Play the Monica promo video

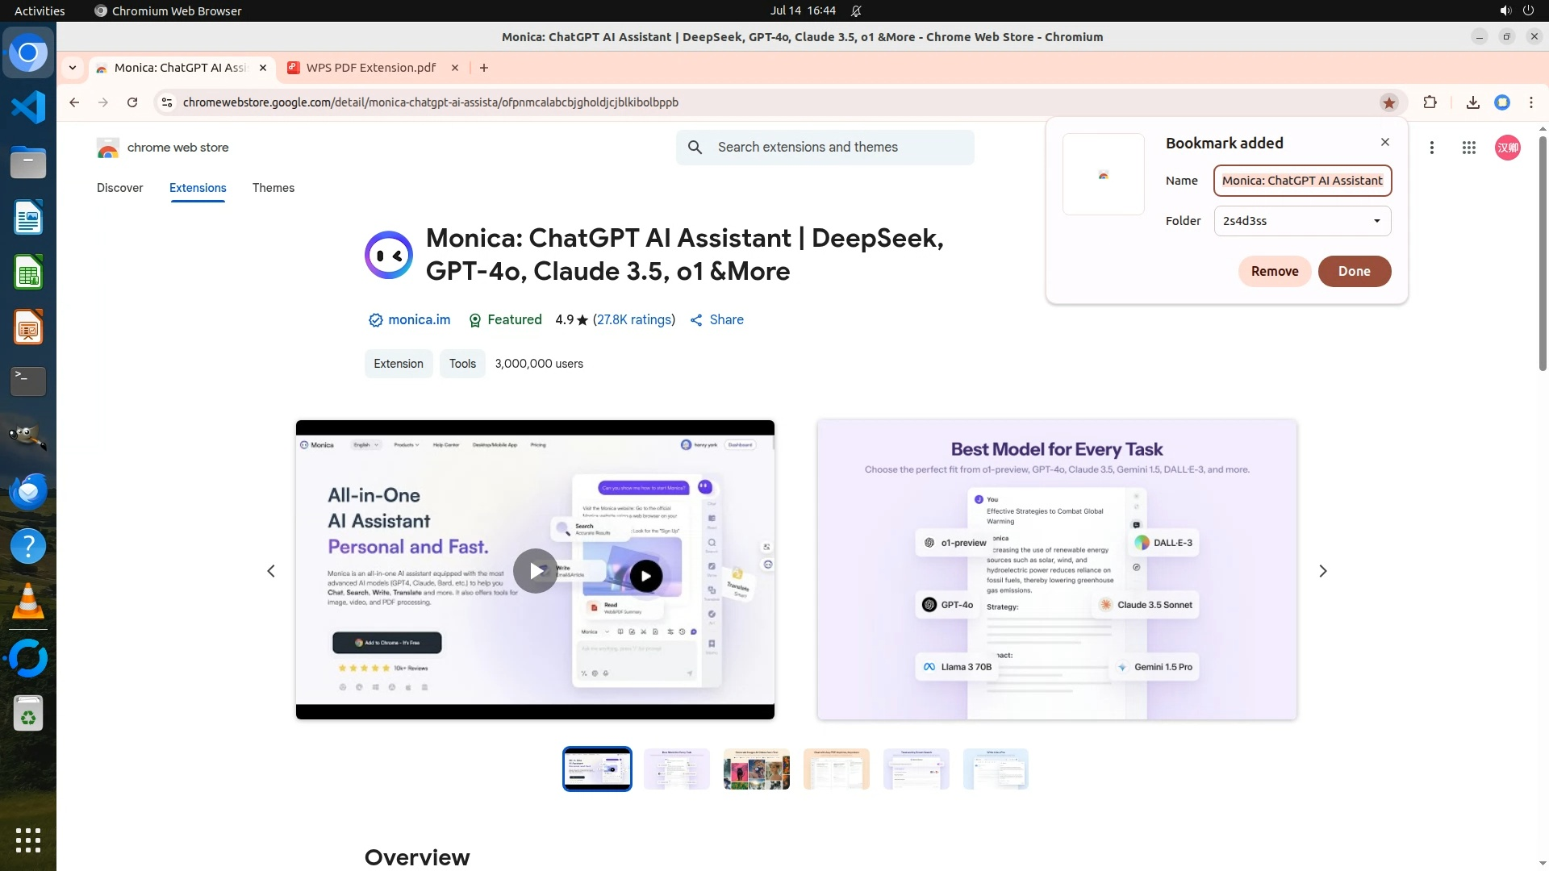tap(536, 571)
